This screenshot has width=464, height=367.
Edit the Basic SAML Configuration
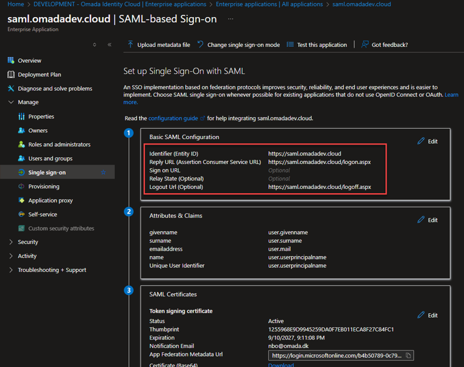click(x=427, y=141)
